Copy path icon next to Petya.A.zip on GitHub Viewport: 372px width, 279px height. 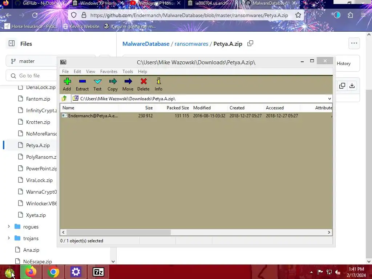(250, 44)
